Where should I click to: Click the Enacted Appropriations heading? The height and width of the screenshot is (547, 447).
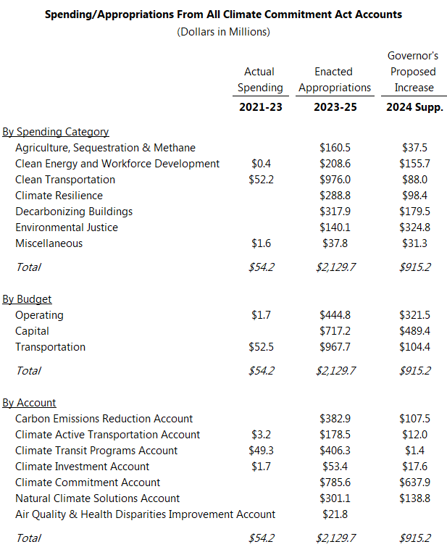click(x=334, y=80)
